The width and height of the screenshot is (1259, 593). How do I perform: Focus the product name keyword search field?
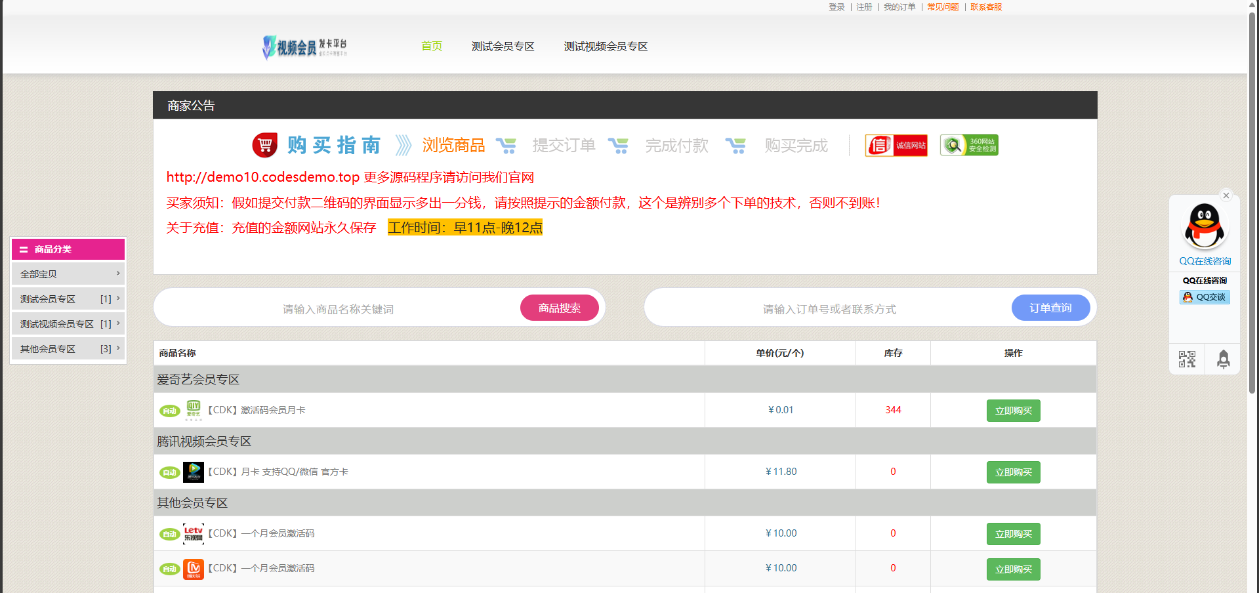click(x=338, y=308)
